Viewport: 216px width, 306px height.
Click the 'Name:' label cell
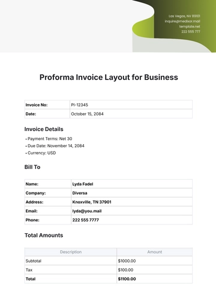point(48,184)
